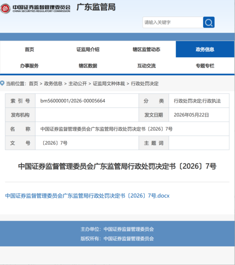Click the location pin breadcrumb icon
235x265 pixels.
pos(2,83)
